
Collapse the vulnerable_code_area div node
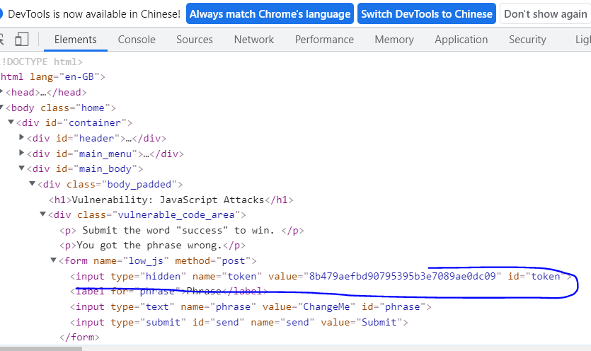[42, 214]
